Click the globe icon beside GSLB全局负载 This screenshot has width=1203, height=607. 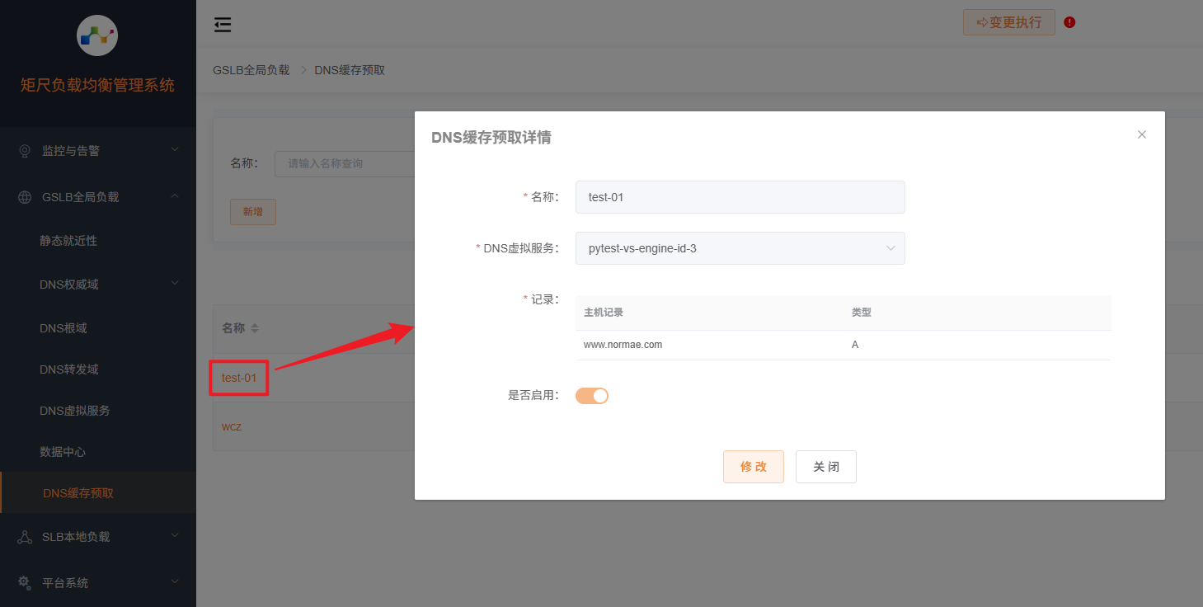(24, 196)
